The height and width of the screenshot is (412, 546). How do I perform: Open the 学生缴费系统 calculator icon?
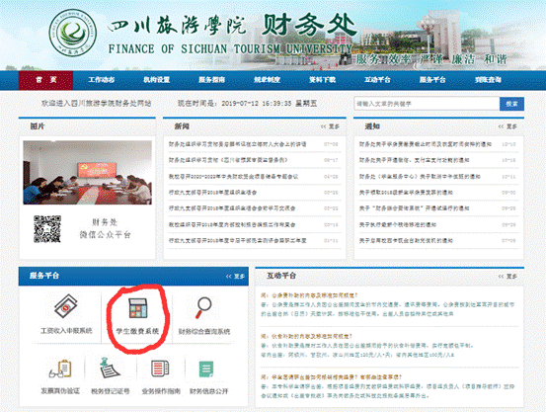point(138,308)
